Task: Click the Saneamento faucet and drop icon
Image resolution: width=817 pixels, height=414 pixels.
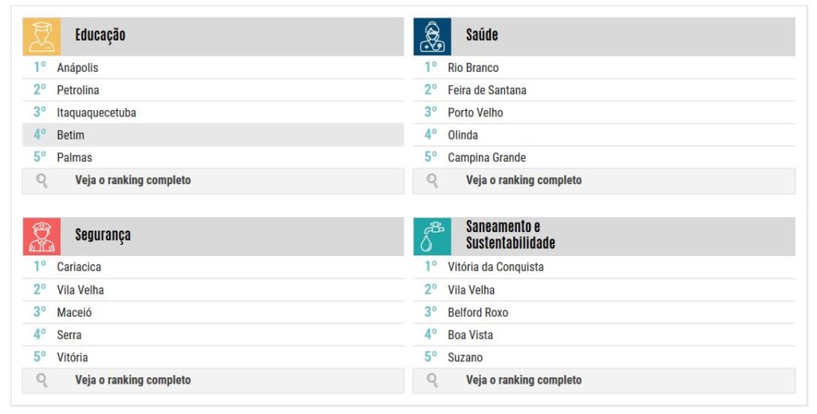Action: [x=432, y=236]
